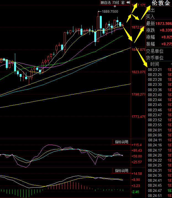Click the 1773.476 price axis label
172x198 pixels.
(x=139, y=117)
